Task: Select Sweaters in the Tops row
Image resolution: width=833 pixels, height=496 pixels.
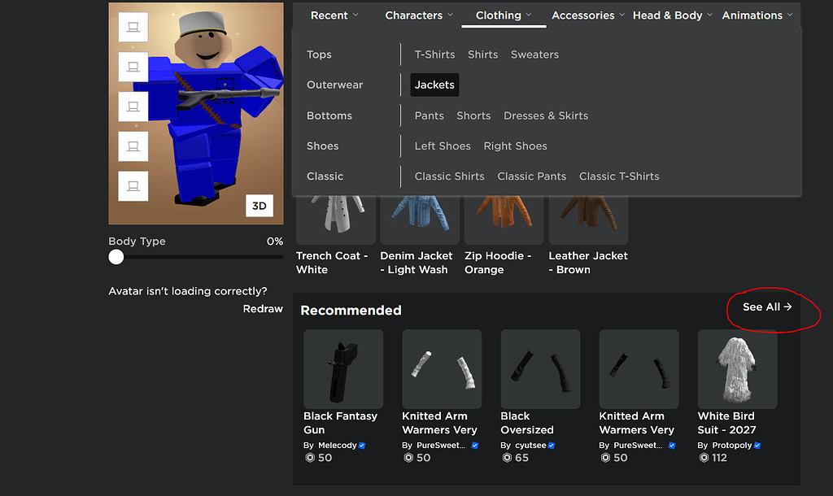Action: point(534,54)
